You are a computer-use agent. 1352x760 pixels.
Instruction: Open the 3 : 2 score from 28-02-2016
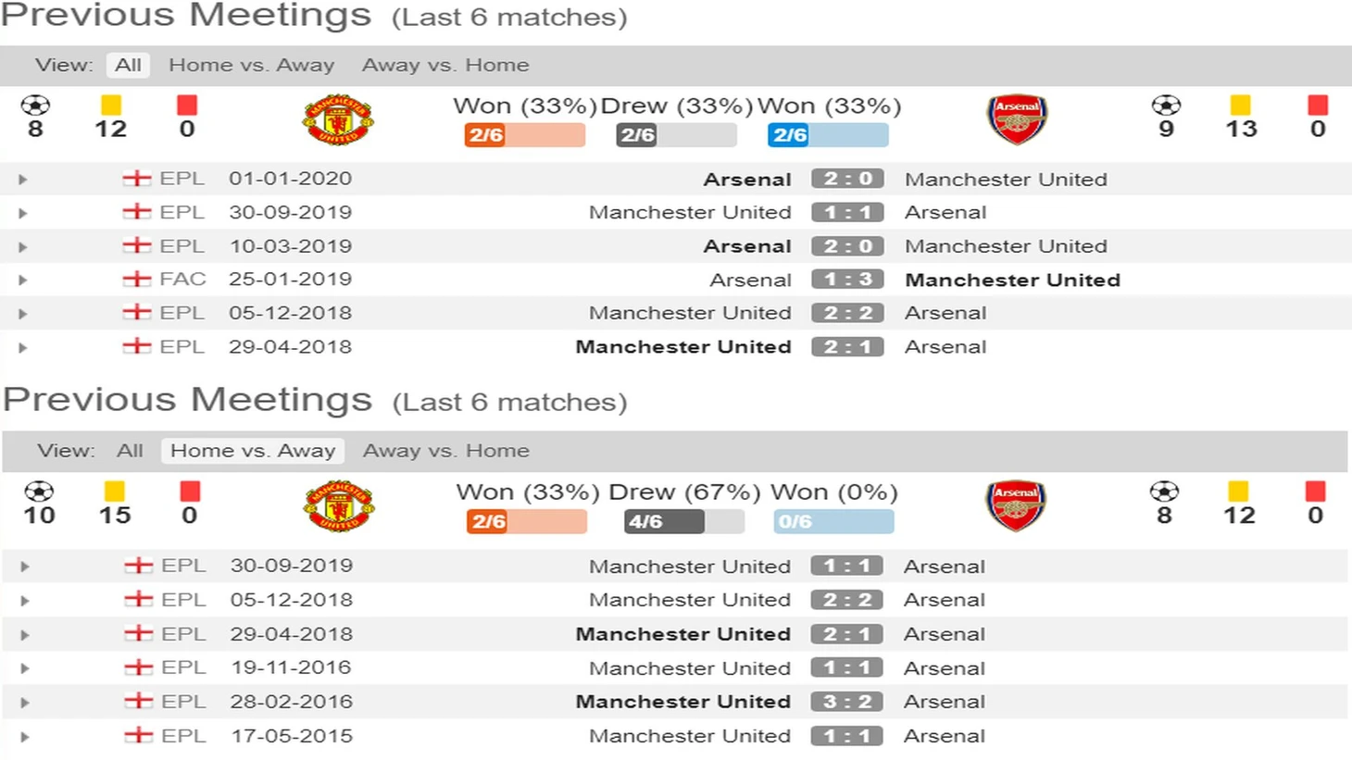coord(846,702)
